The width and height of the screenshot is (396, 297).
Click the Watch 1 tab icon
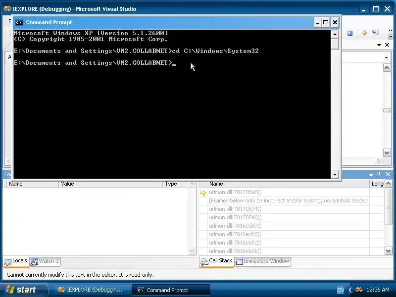[34, 262]
